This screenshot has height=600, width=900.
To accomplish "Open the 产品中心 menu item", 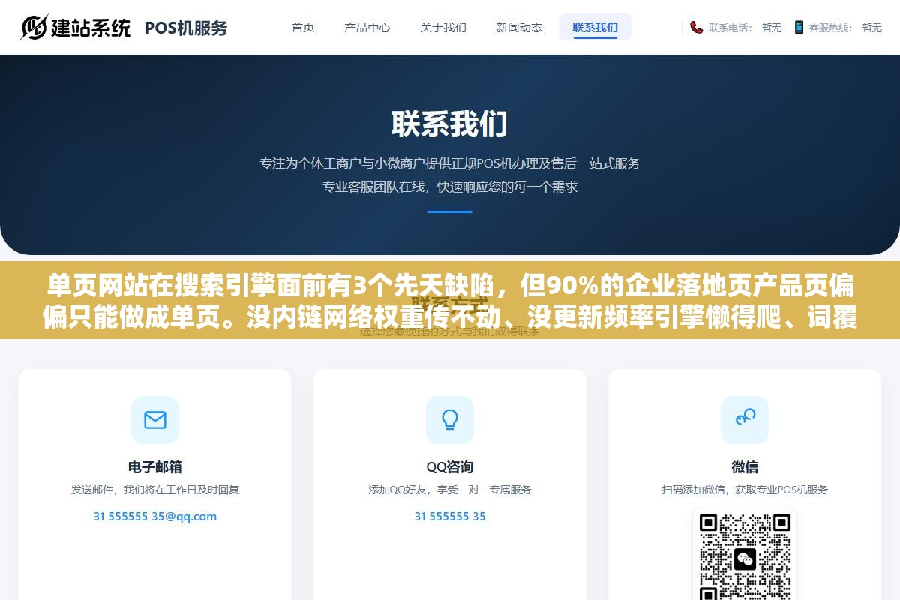I will 367,27.
